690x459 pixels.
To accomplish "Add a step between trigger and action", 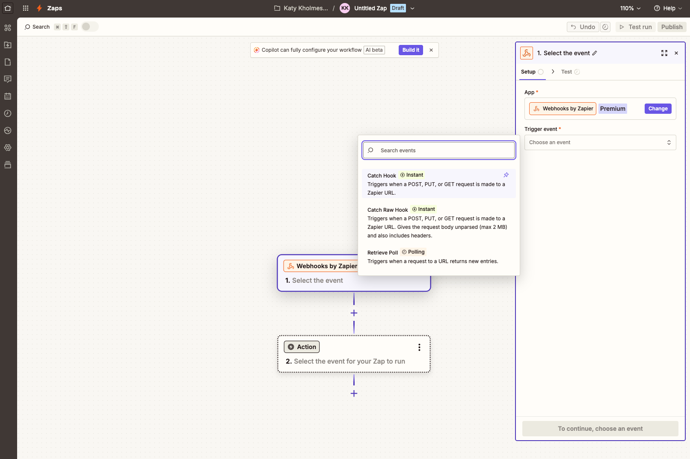I will pyautogui.click(x=354, y=313).
